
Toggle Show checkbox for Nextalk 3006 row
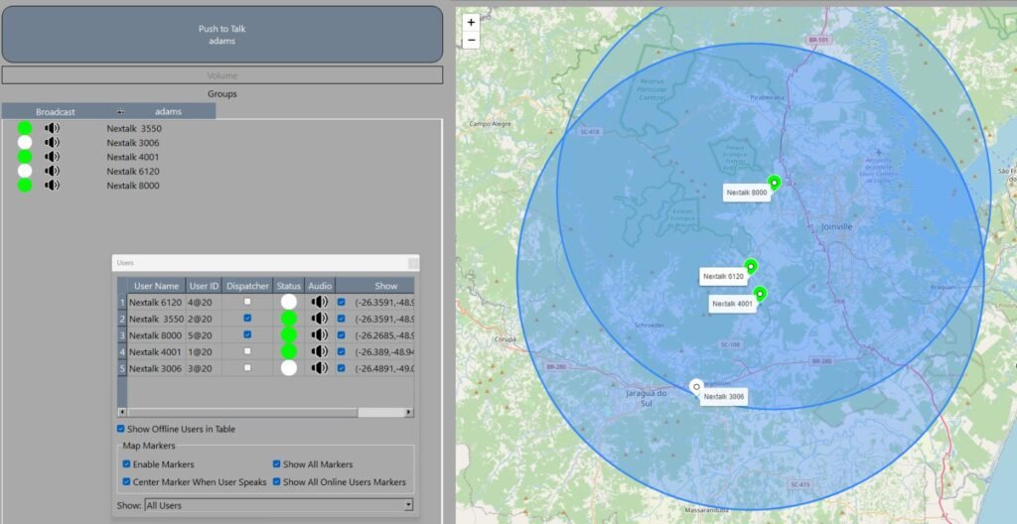(x=342, y=368)
